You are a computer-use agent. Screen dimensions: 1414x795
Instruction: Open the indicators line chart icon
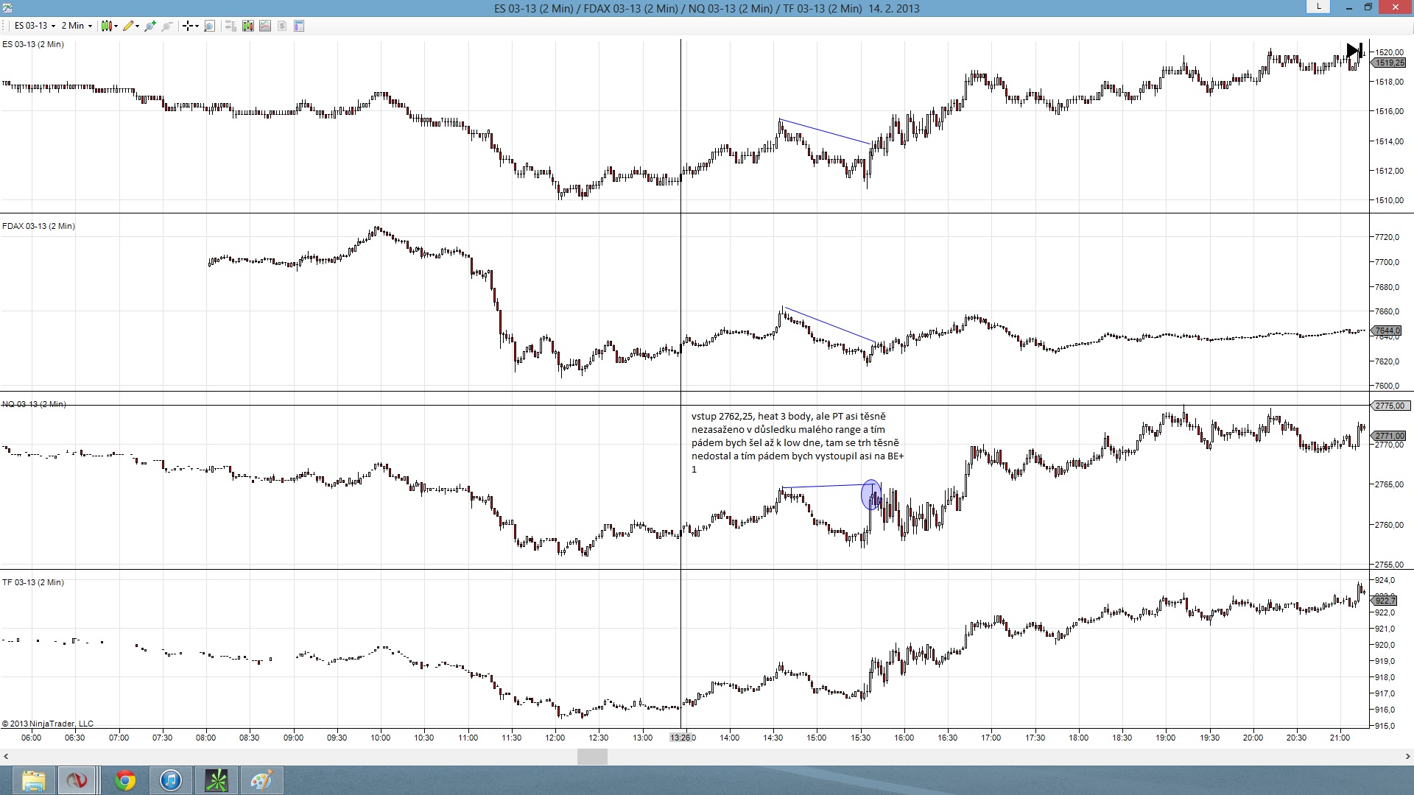coord(265,26)
